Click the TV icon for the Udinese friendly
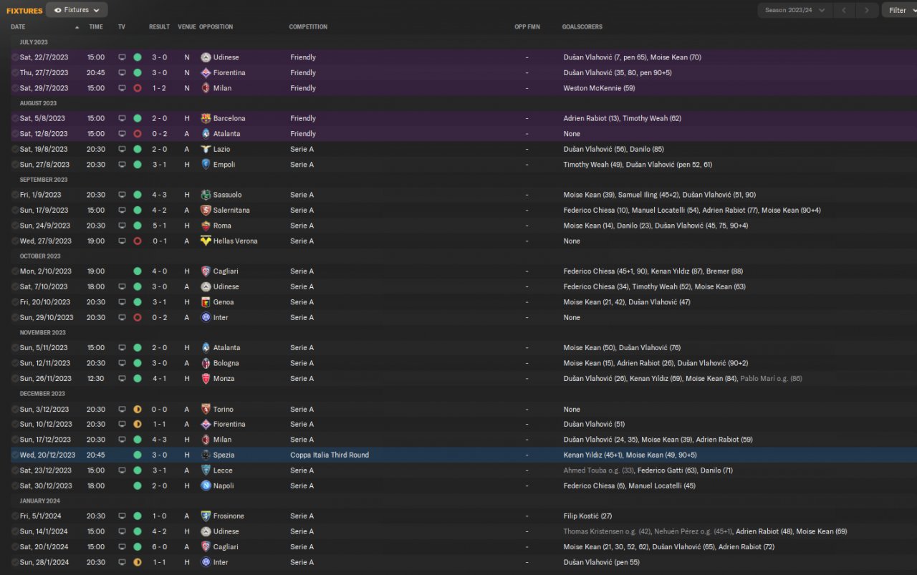 coord(122,57)
